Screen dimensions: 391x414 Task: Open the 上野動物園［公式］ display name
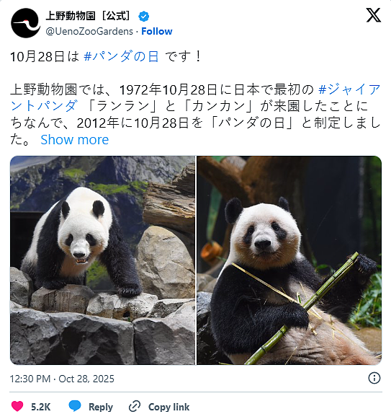(88, 16)
